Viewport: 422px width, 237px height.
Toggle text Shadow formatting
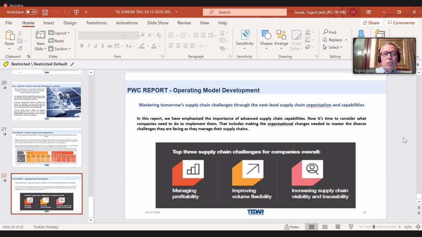coord(103,46)
